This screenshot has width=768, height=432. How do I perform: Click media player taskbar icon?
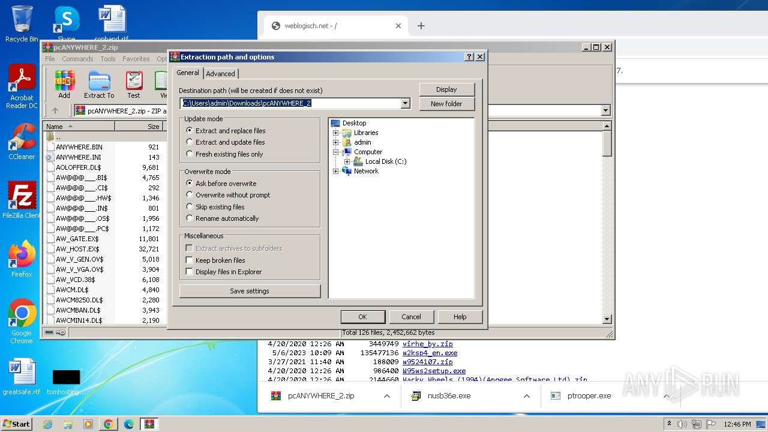(88, 424)
